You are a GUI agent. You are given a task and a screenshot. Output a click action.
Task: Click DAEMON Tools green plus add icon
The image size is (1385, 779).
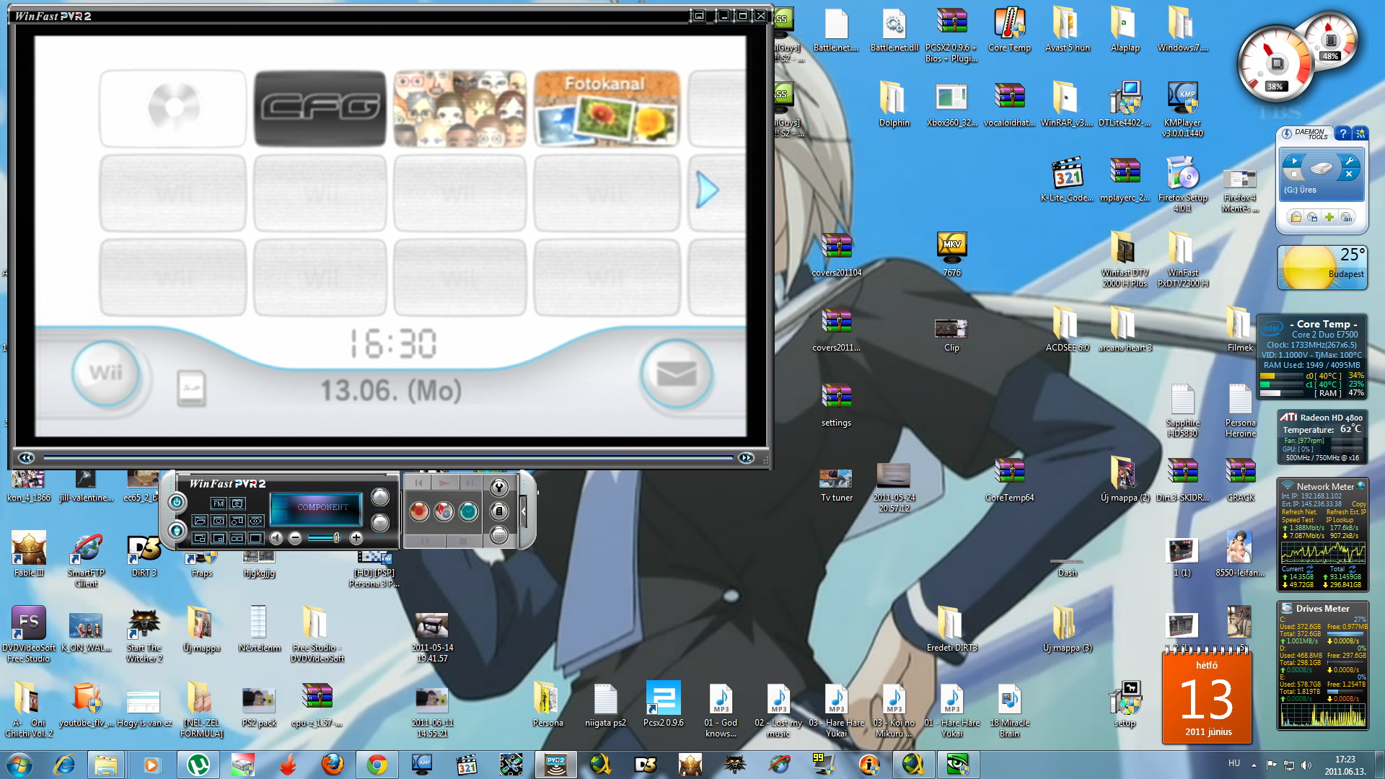pos(1329,217)
